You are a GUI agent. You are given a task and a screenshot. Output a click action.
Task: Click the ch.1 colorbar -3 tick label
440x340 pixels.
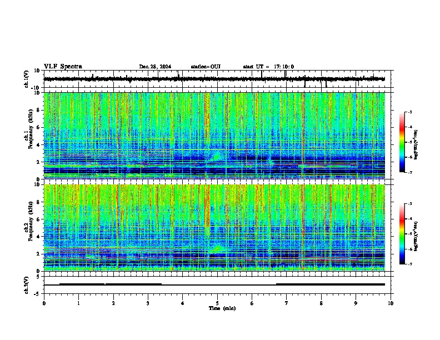409,112
